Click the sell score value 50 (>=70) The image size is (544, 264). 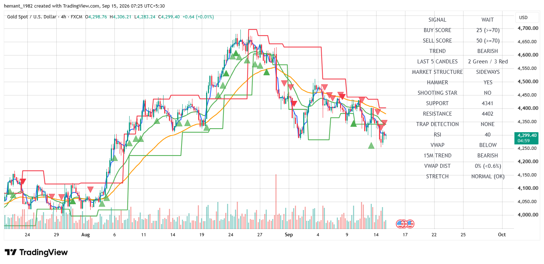(488, 41)
